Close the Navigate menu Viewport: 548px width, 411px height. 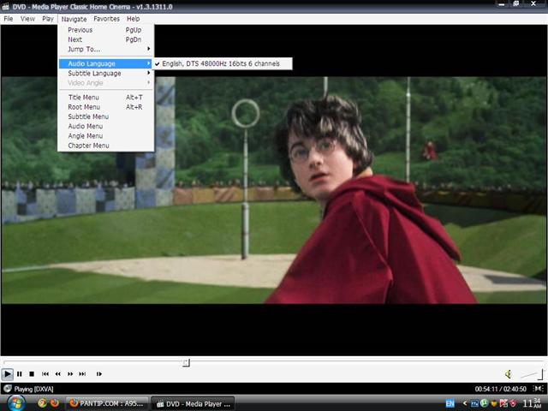pyautogui.click(x=74, y=19)
